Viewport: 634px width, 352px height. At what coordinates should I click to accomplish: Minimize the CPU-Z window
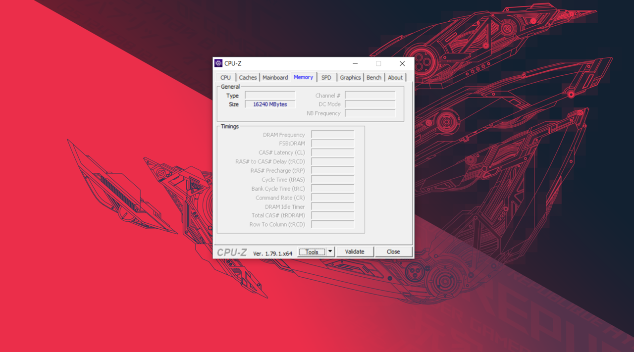coord(355,63)
